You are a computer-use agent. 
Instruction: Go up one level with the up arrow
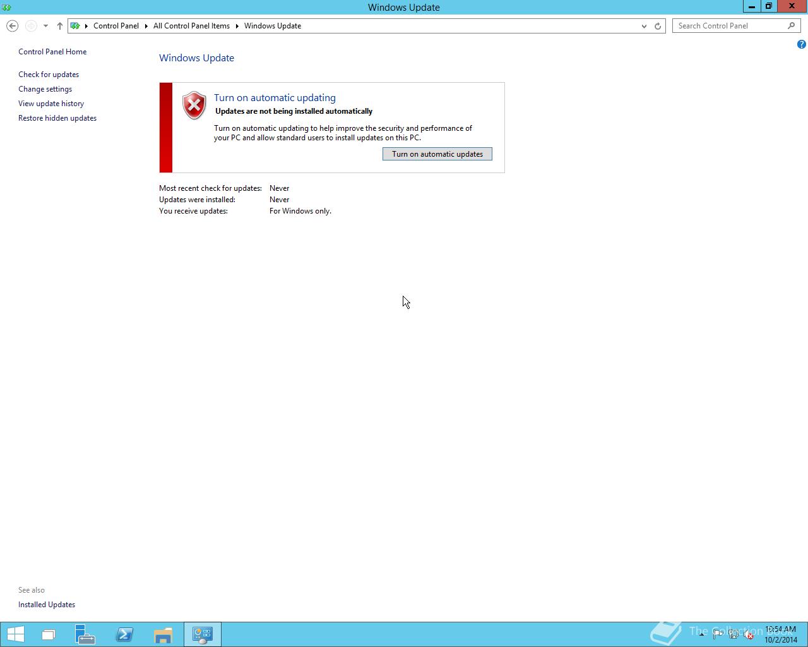coord(59,26)
